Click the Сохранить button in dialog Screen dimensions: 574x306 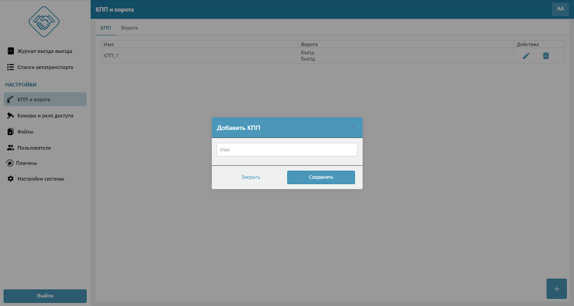tap(321, 177)
